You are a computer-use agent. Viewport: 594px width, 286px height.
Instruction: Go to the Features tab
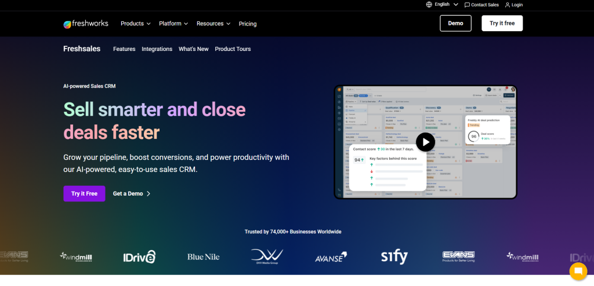pyautogui.click(x=124, y=49)
